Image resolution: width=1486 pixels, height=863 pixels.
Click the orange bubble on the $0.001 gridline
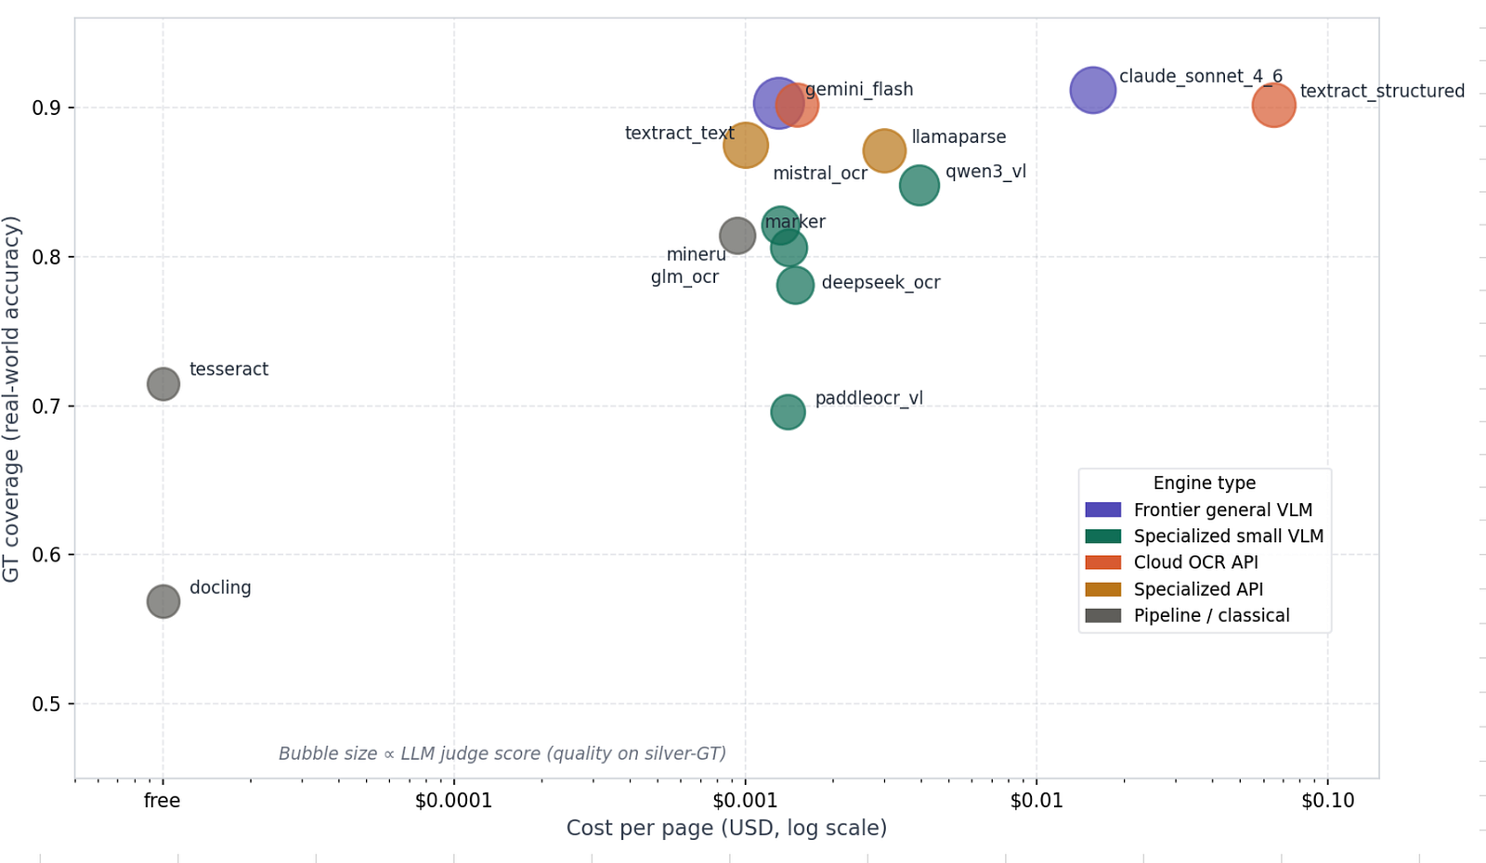coord(745,145)
